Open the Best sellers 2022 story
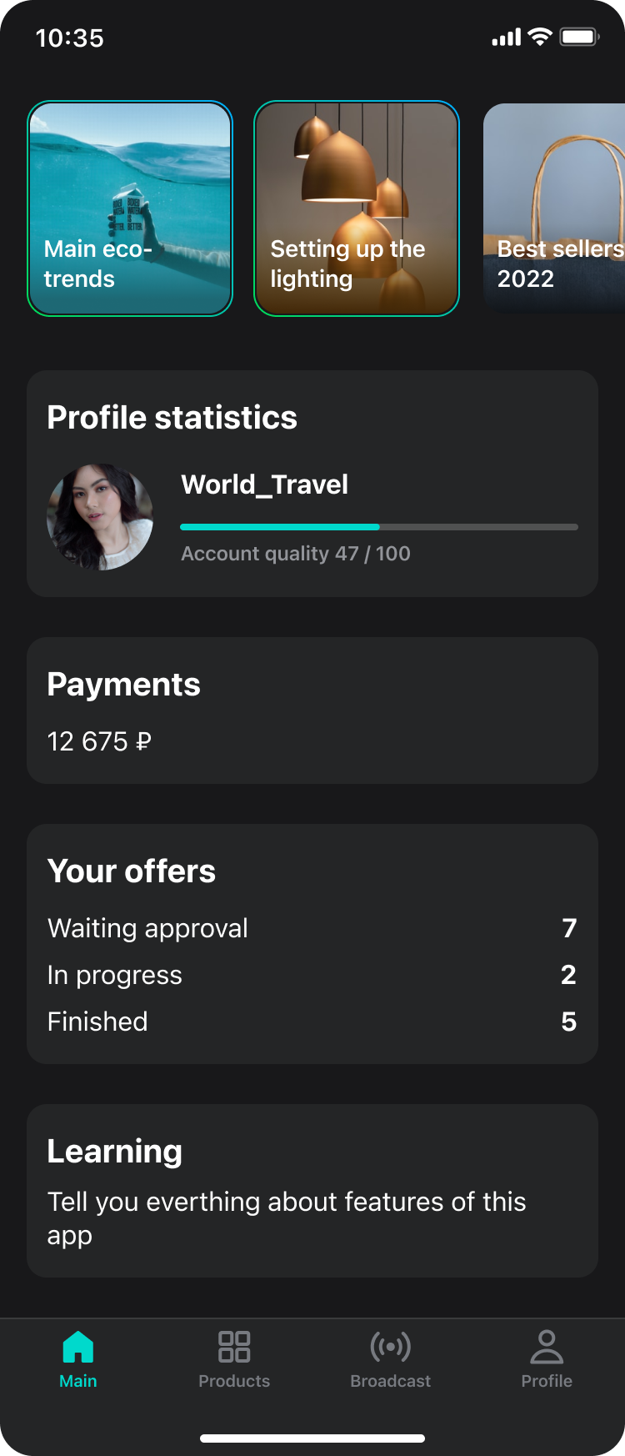The width and height of the screenshot is (625, 1456). tap(555, 208)
